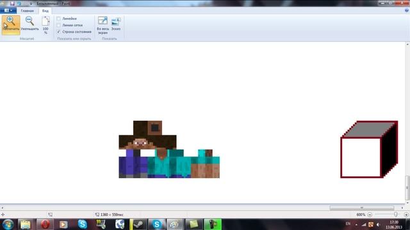Image resolution: width=410 pixels, height=230 pixels.
Task: Click the Undo arrow in title bar
Action: (x=19, y=3)
